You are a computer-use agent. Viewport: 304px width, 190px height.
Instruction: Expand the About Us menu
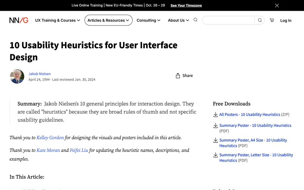[x=178, y=21]
